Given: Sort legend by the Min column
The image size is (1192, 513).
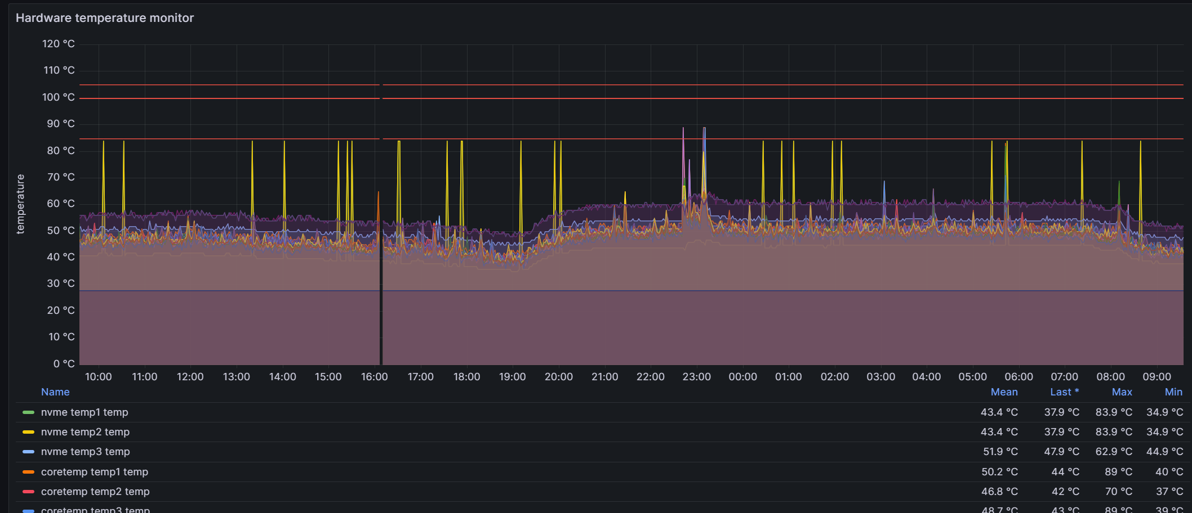Looking at the screenshot, I should [1173, 392].
